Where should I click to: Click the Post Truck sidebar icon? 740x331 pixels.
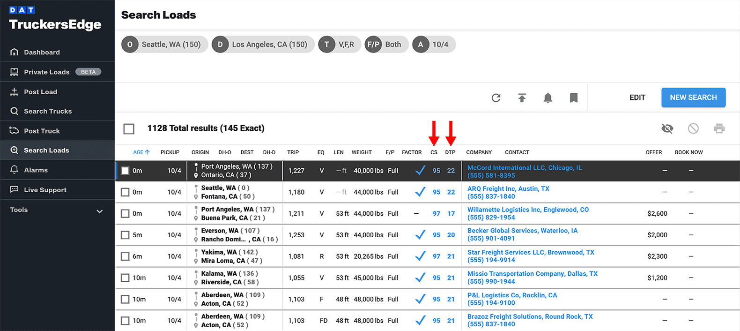point(14,131)
